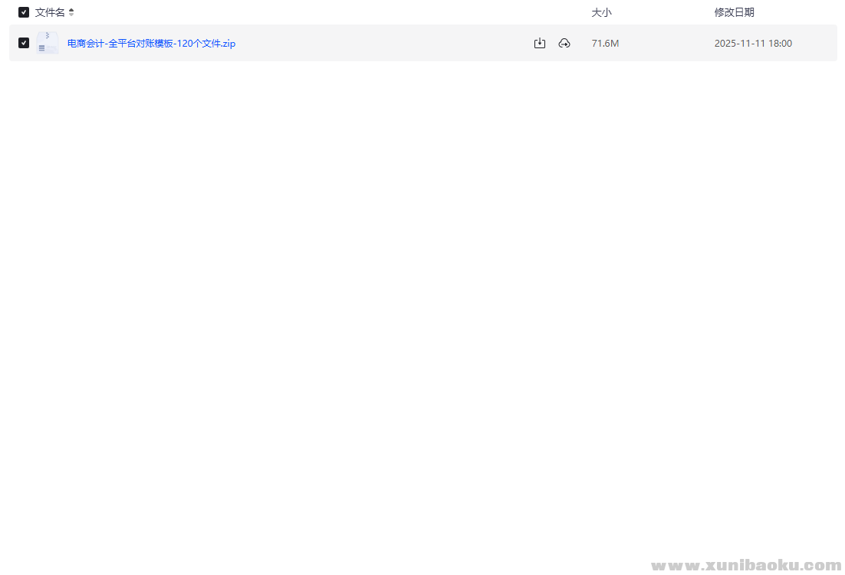Image resolution: width=845 pixels, height=575 pixels.
Task: Open 电商会计-全平台对账模板-120个文件.zip link
Action: pos(150,44)
